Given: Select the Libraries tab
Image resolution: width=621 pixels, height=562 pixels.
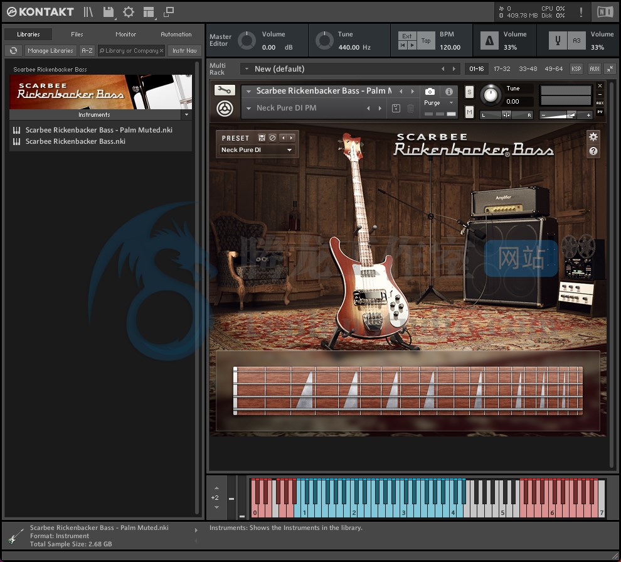Looking at the screenshot, I should click(x=28, y=34).
